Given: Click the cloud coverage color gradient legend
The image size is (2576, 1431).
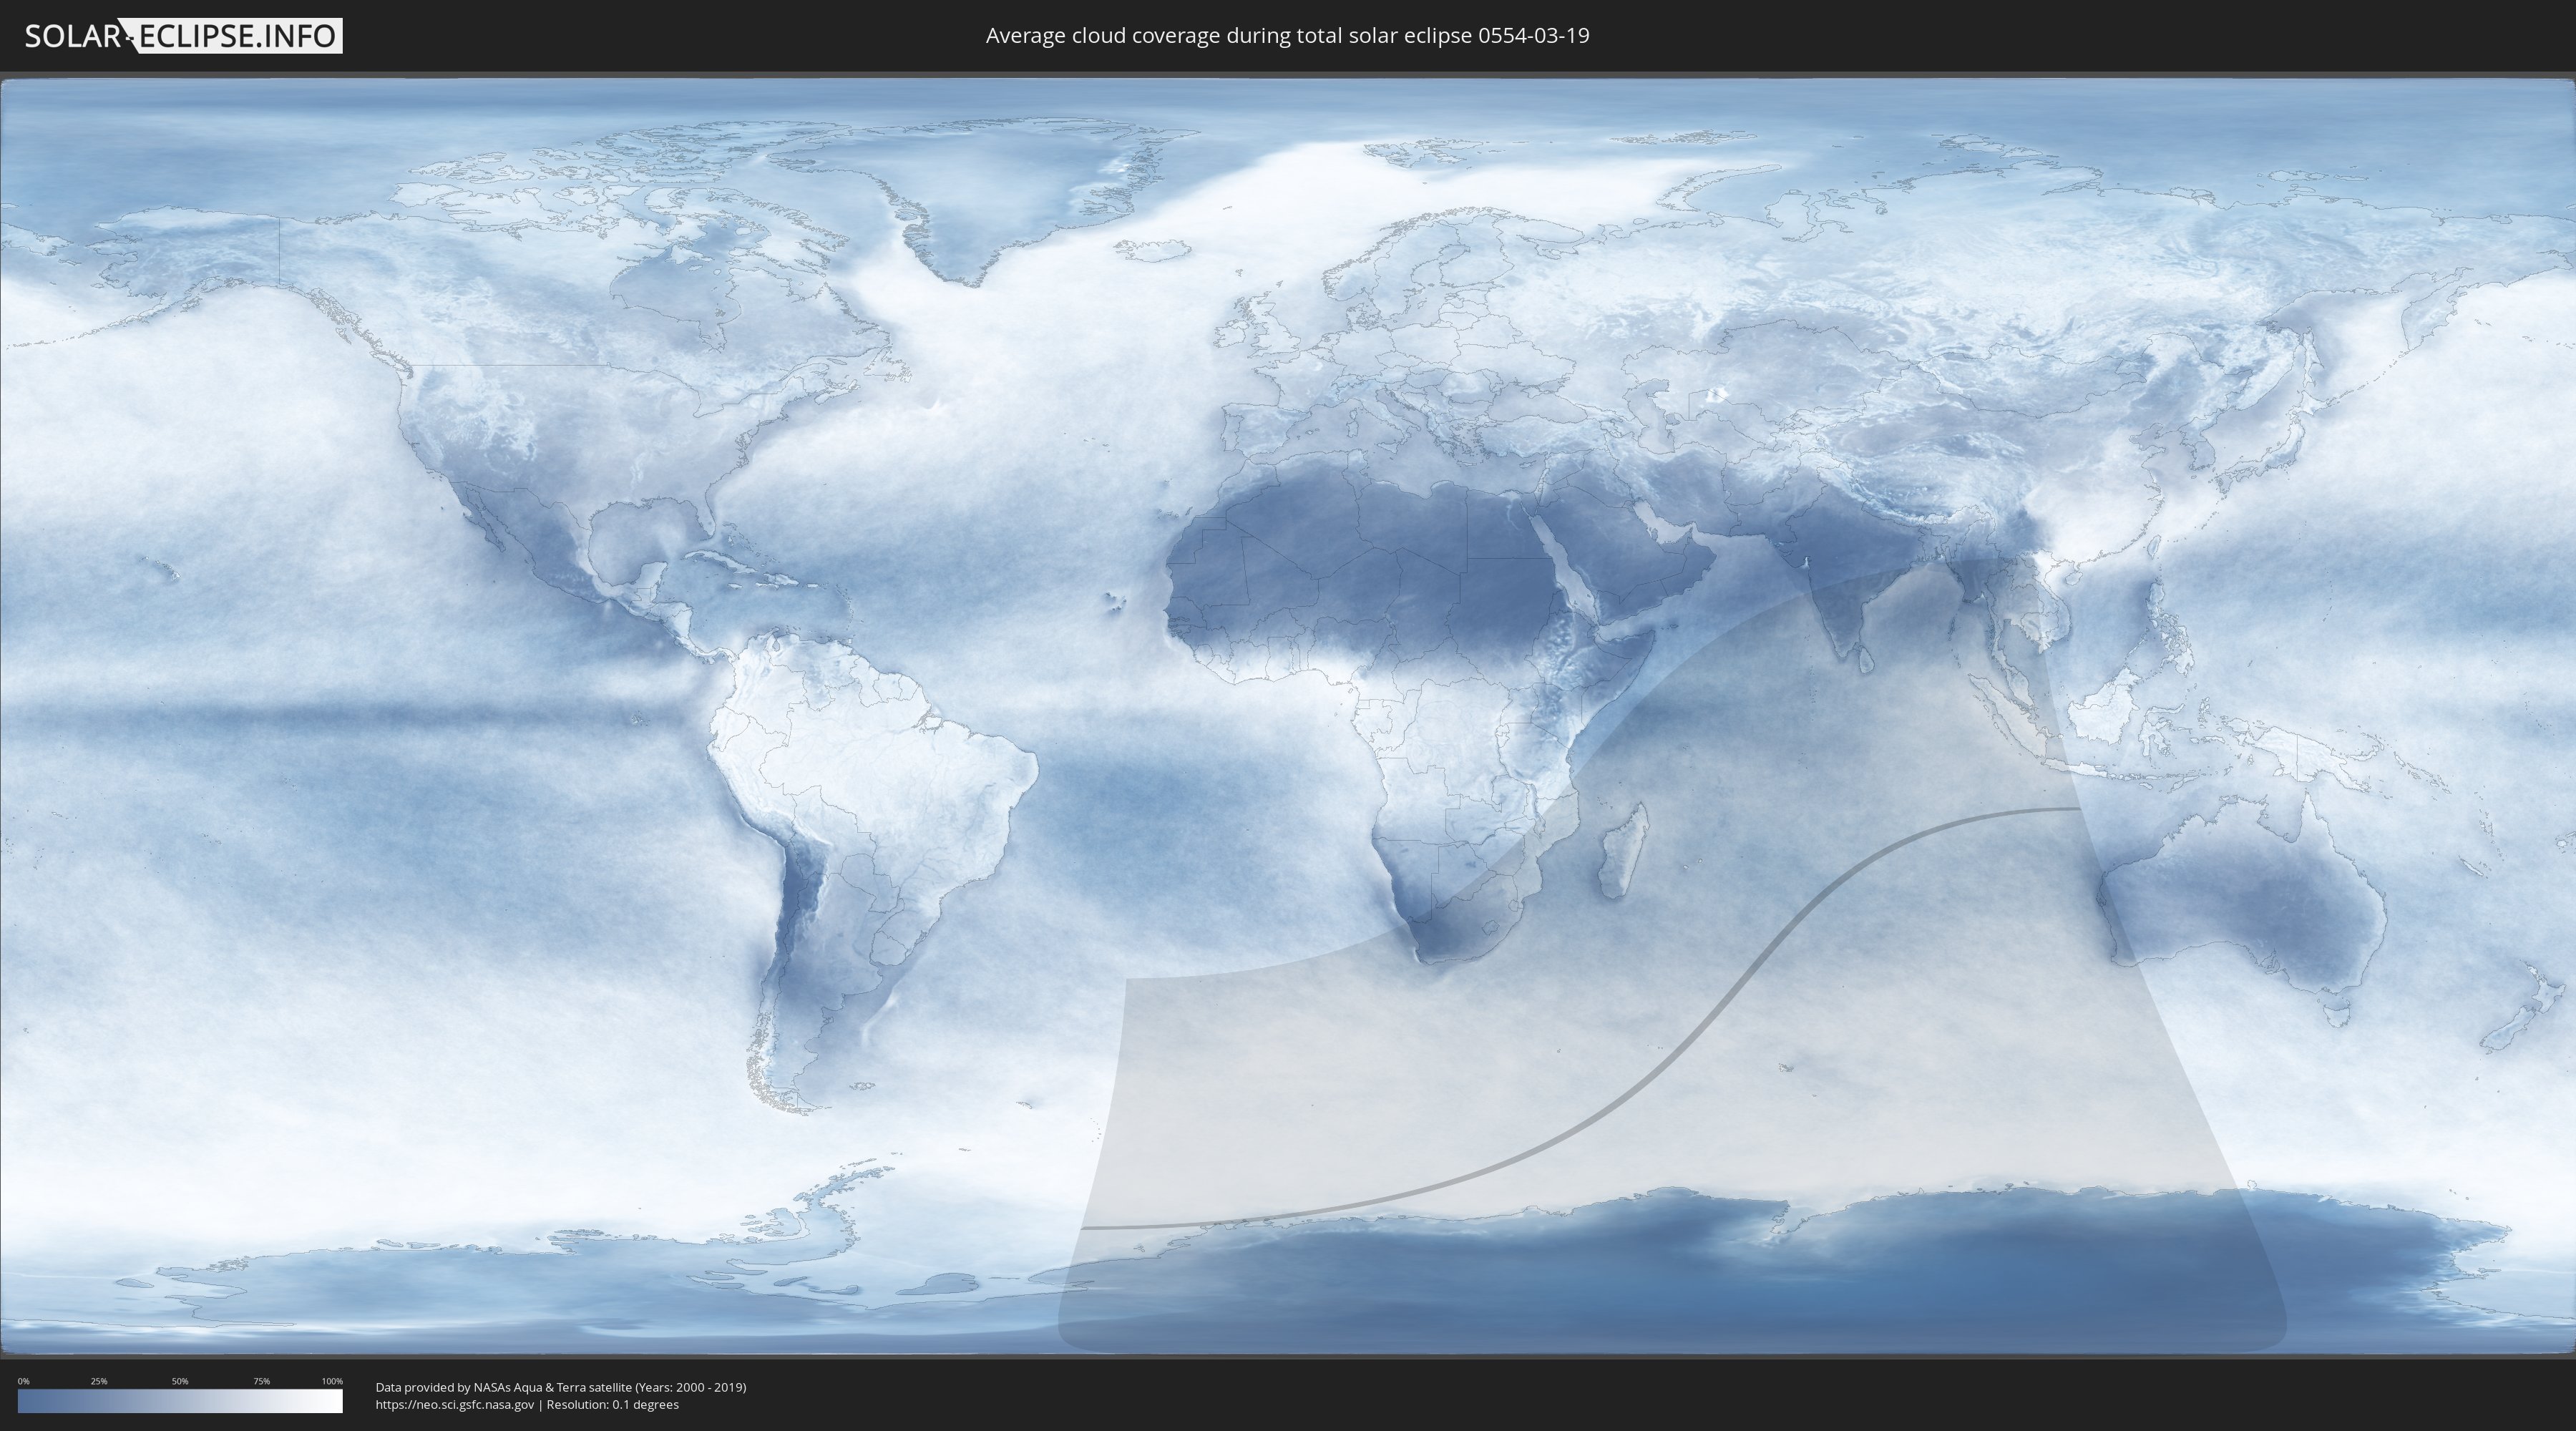Looking at the screenshot, I should tap(180, 1401).
